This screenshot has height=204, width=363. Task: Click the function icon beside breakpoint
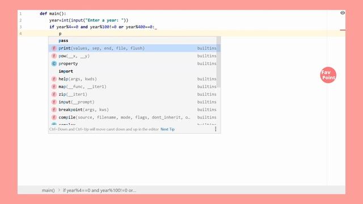pos(54,109)
